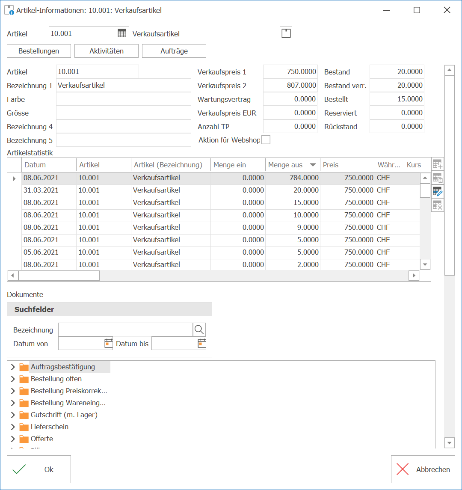
Task: Confirm with the Ok button
Action: click(x=39, y=469)
